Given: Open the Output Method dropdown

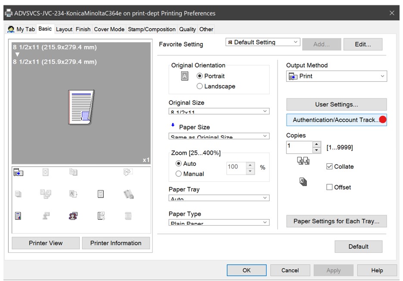Looking at the screenshot, I should click(336, 76).
